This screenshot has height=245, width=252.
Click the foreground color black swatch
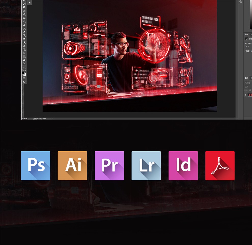tap(23, 73)
